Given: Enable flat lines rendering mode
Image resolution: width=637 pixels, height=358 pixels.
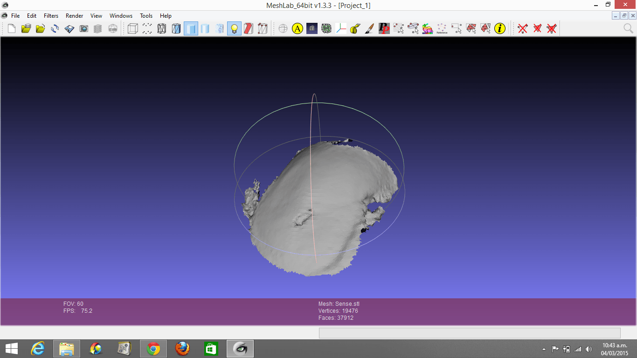Looking at the screenshot, I should click(x=176, y=29).
